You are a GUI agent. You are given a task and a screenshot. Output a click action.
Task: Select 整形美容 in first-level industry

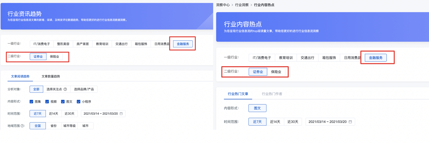pyautogui.click(x=63, y=44)
